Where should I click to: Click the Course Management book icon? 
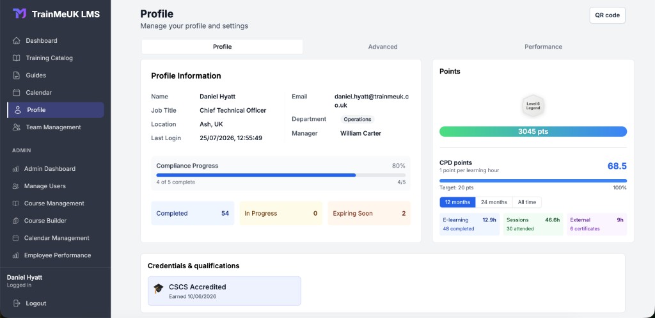coord(15,203)
